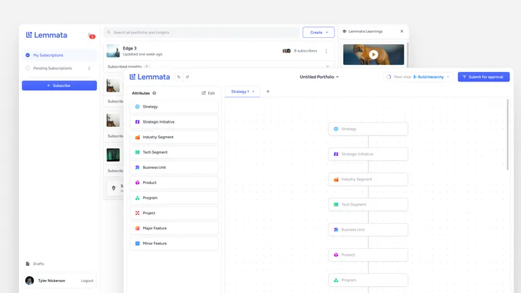Open the Create dropdown button

(318, 32)
